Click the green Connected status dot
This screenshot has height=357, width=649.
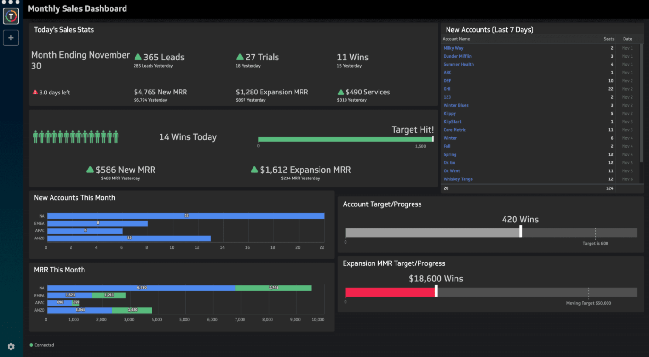tap(31, 345)
